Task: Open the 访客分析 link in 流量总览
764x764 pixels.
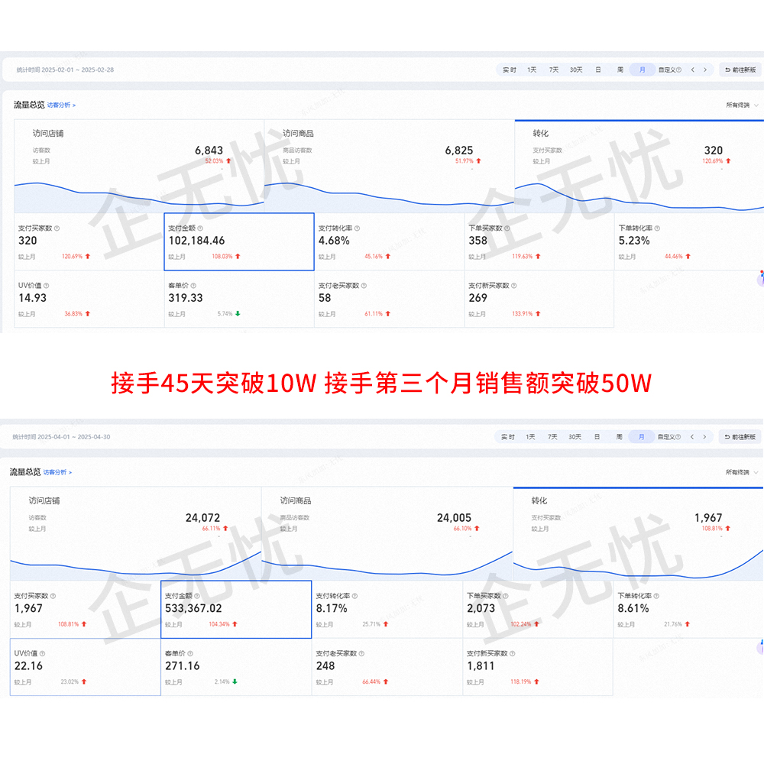Action: (x=60, y=105)
